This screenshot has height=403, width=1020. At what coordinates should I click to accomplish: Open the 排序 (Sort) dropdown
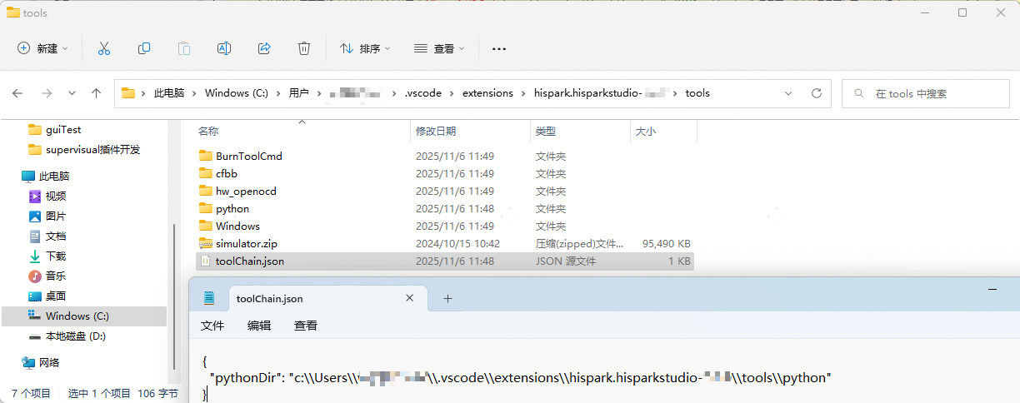pyautogui.click(x=365, y=48)
